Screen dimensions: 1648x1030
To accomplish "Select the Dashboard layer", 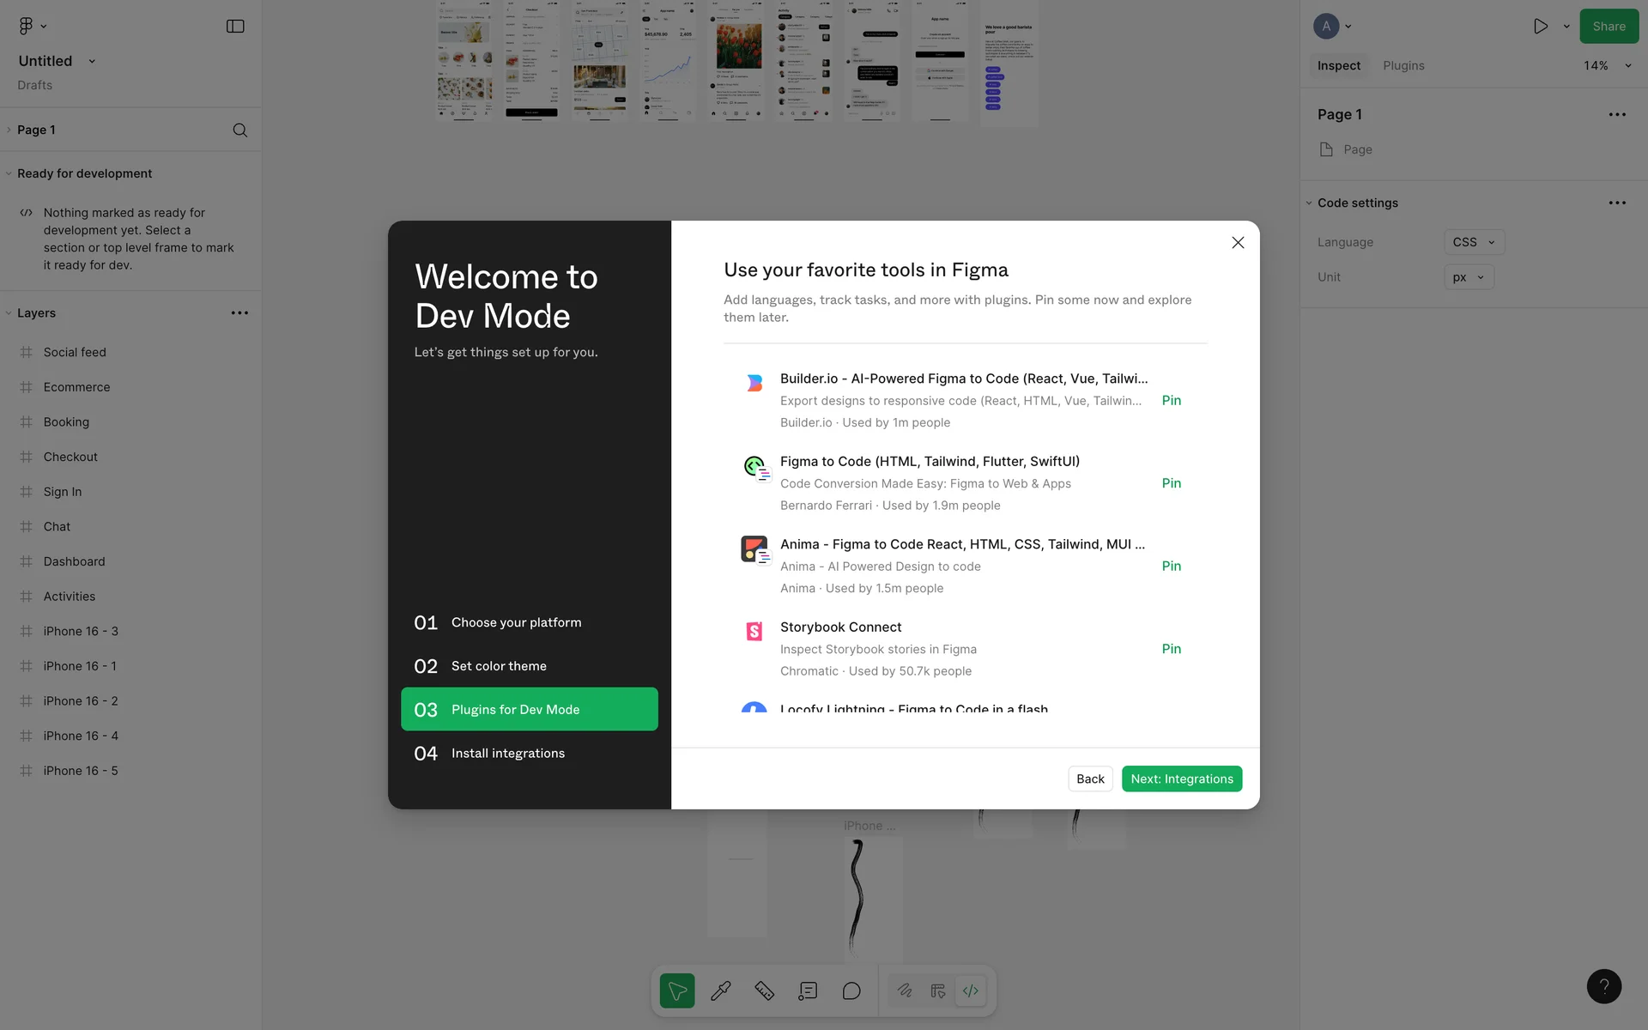I will point(75,561).
